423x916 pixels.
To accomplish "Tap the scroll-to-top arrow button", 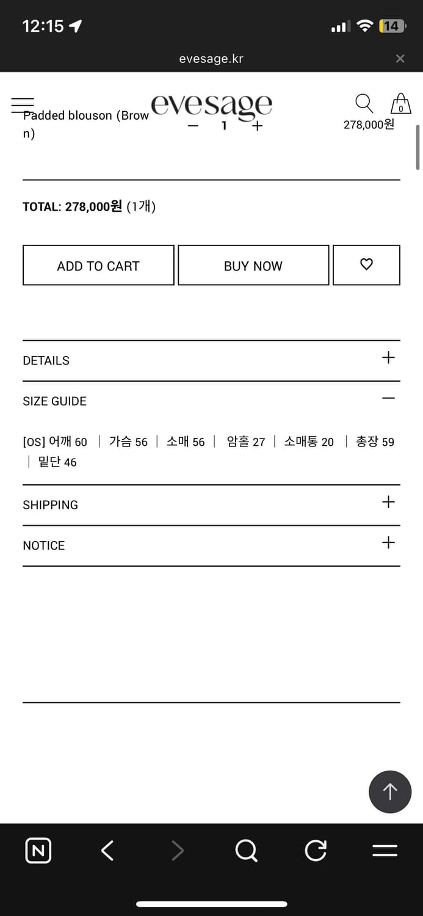I will [x=390, y=791].
